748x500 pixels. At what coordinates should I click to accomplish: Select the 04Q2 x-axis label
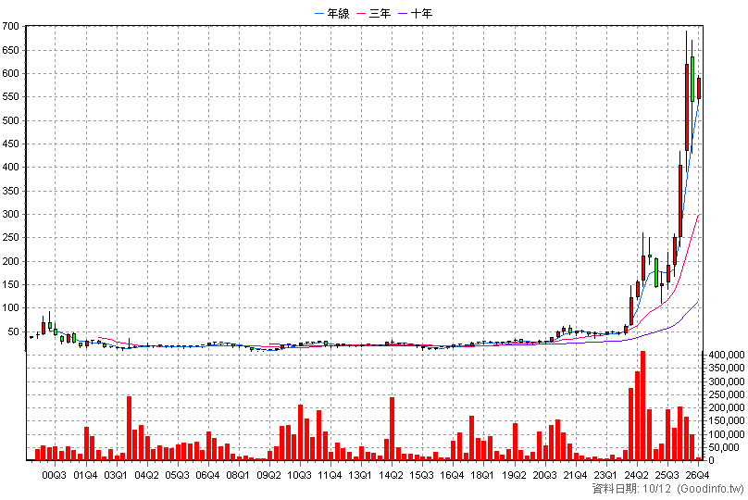coord(146,475)
